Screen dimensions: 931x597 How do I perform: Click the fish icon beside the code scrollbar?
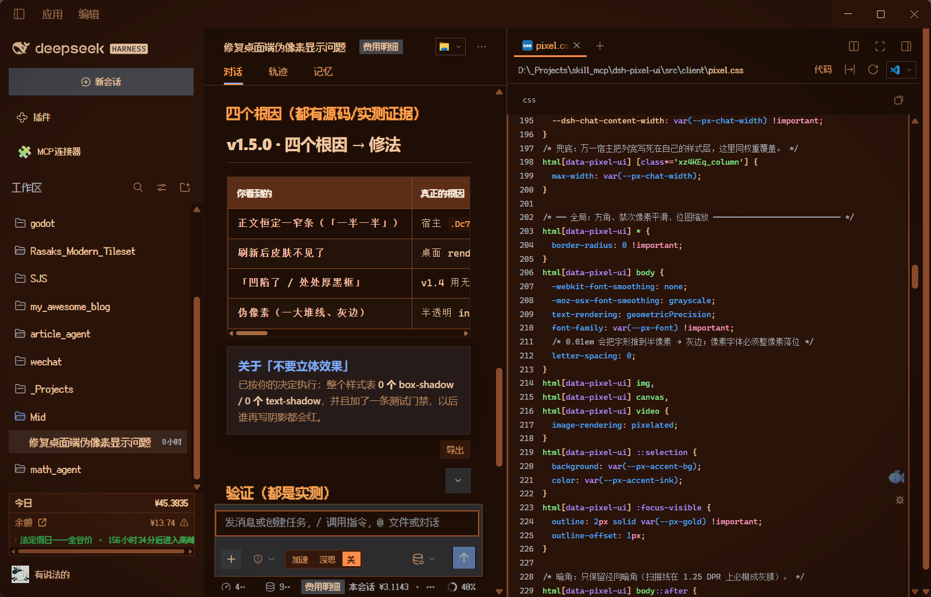[896, 478]
